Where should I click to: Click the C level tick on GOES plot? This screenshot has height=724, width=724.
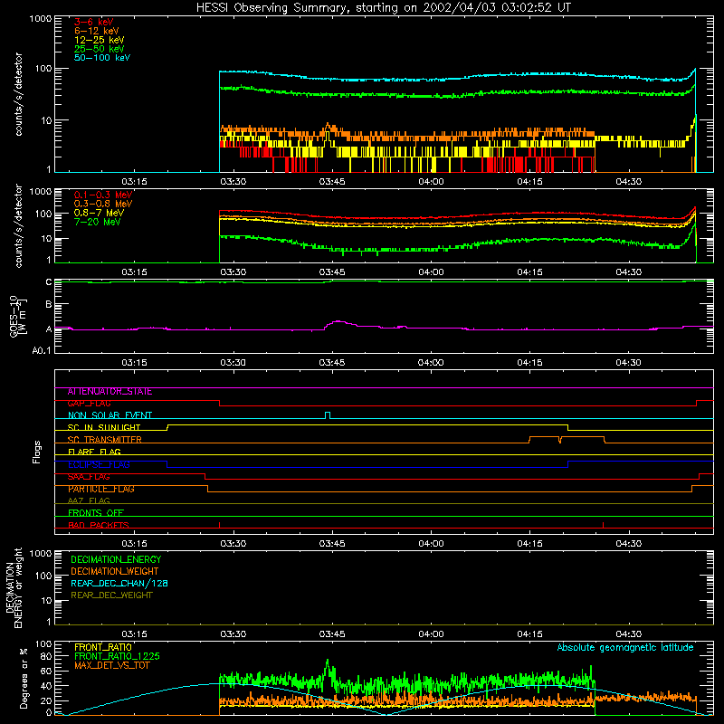tap(49, 282)
